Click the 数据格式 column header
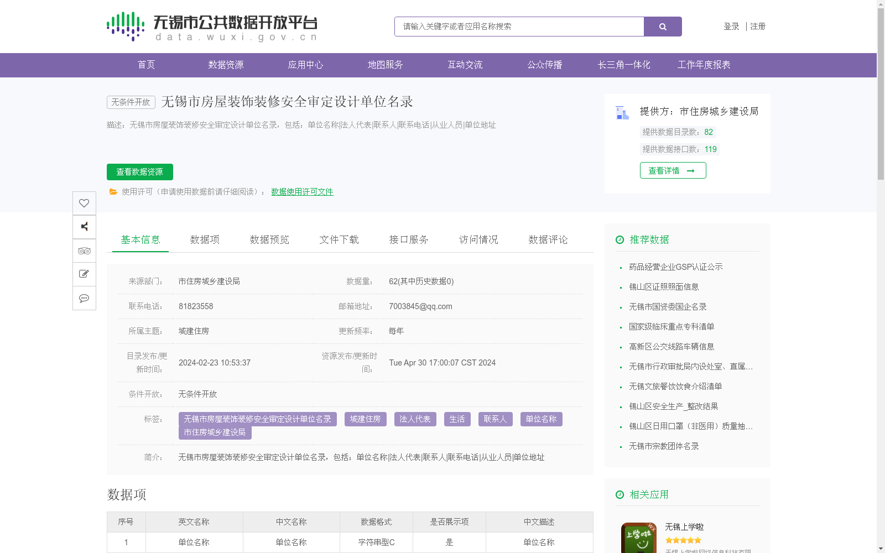This screenshot has height=553, width=885. 377,522
